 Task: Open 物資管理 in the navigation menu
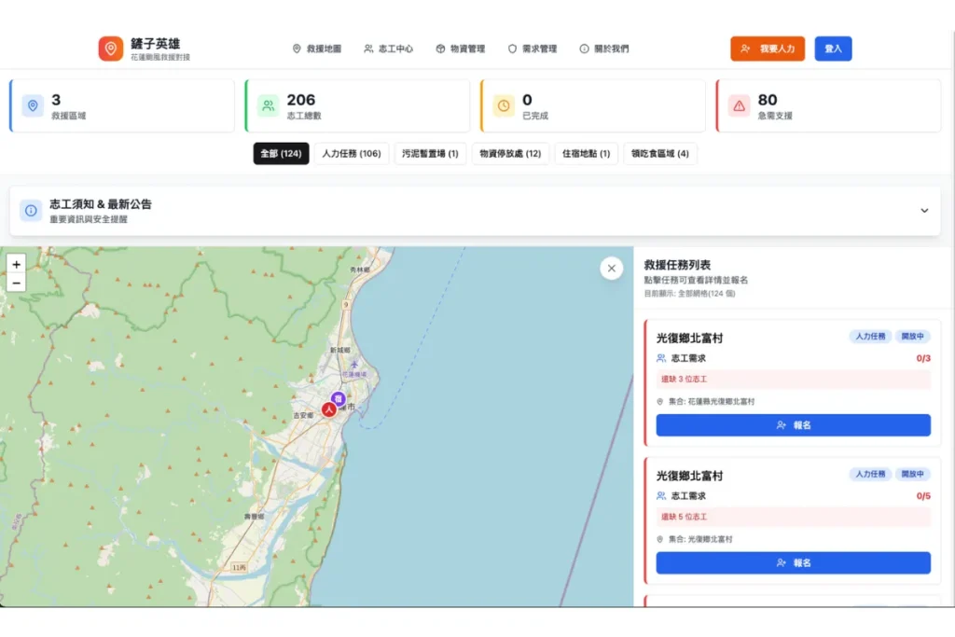(x=461, y=48)
